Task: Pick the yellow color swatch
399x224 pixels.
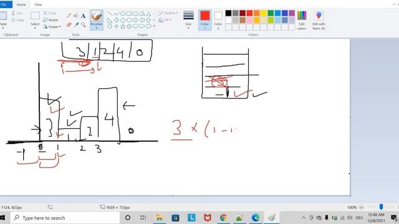Action: click(x=264, y=13)
